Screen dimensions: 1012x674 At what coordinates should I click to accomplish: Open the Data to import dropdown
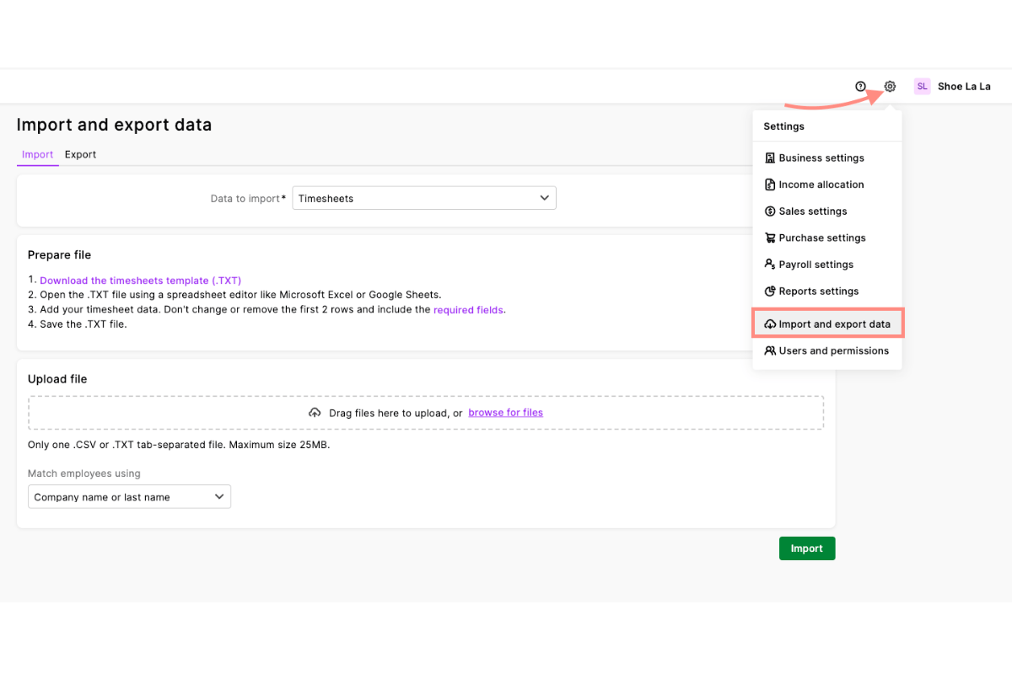pos(423,198)
